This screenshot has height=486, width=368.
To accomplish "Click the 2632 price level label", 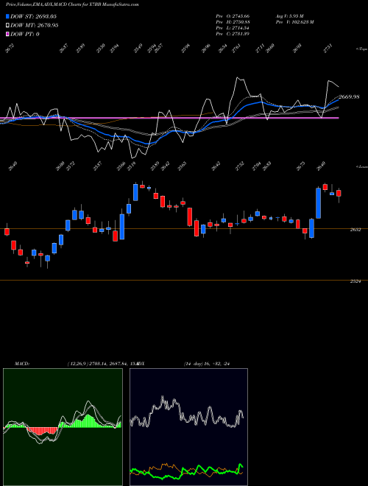I will (x=355, y=230).
